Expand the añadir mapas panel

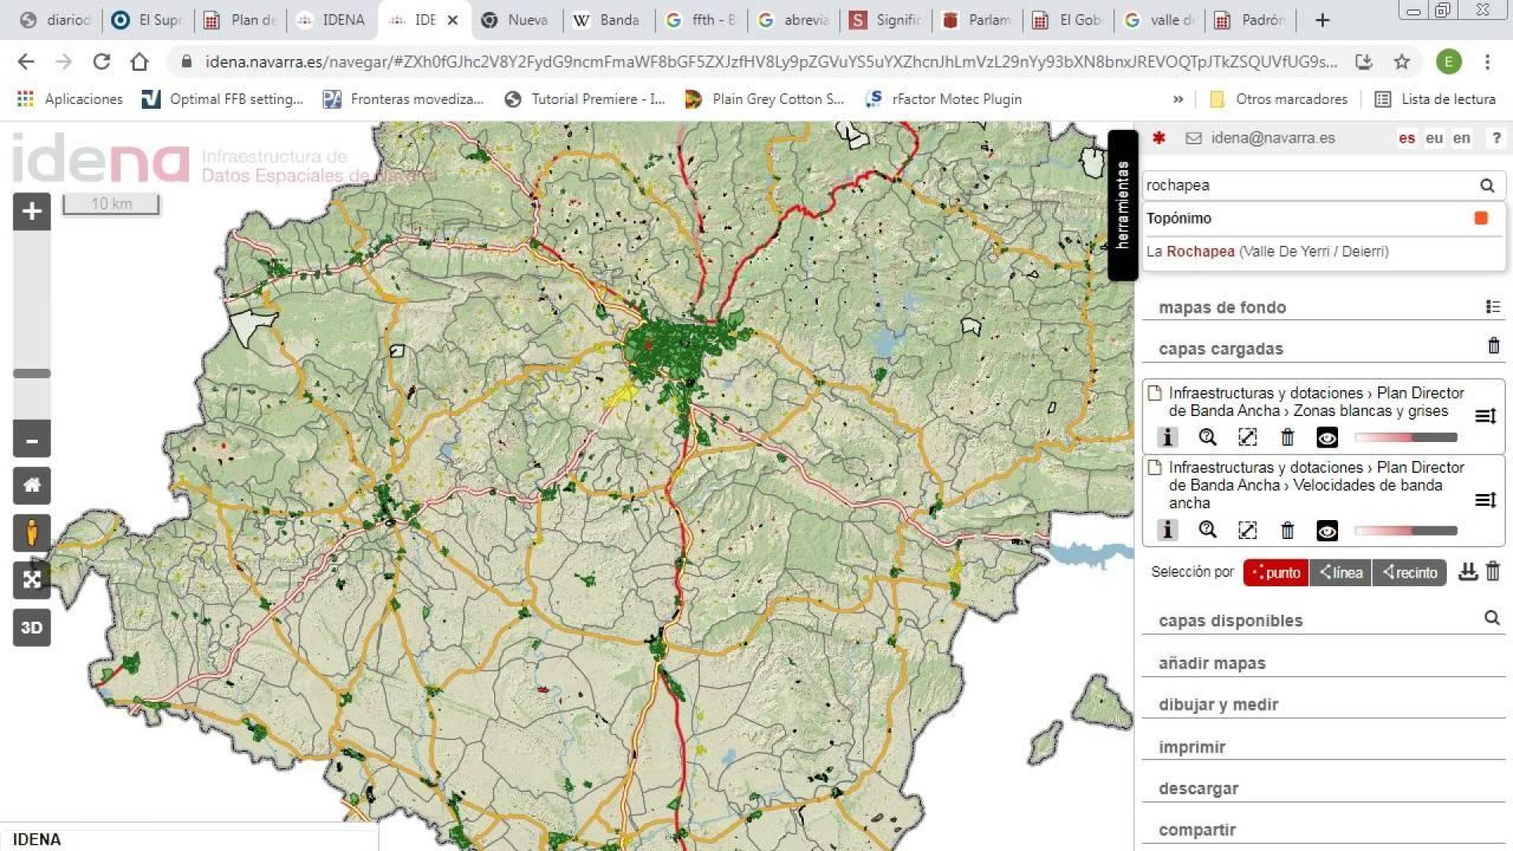1211,663
